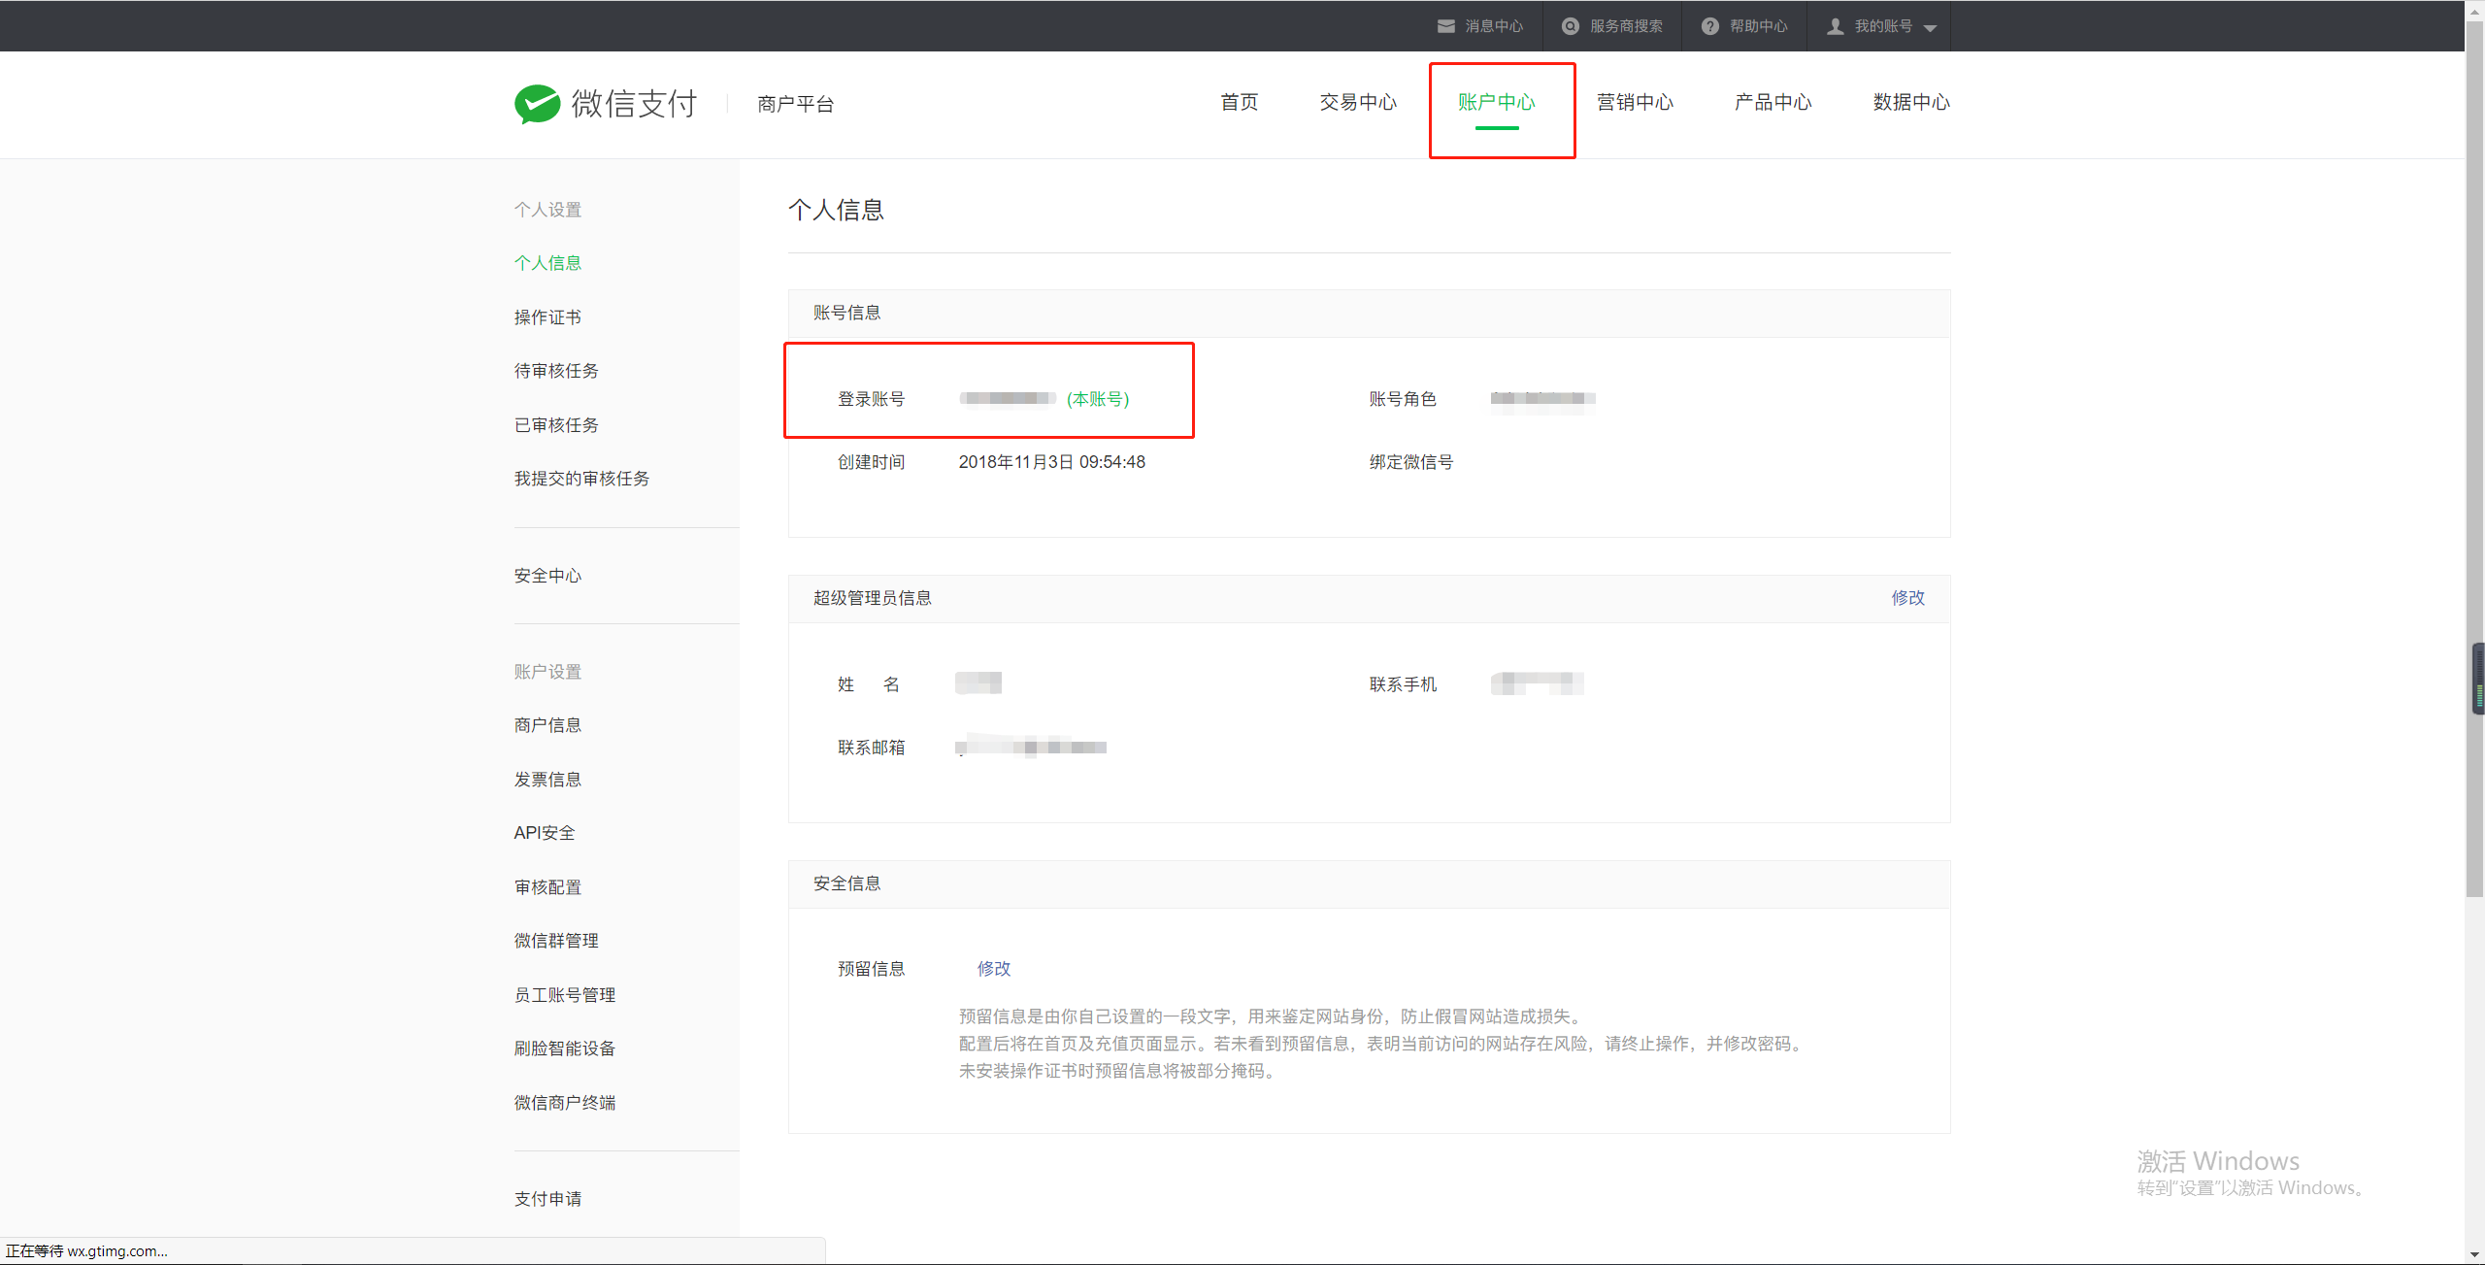2485x1265 pixels.
Task: Open 我提交的审核任务 in the sidebar
Action: point(581,479)
